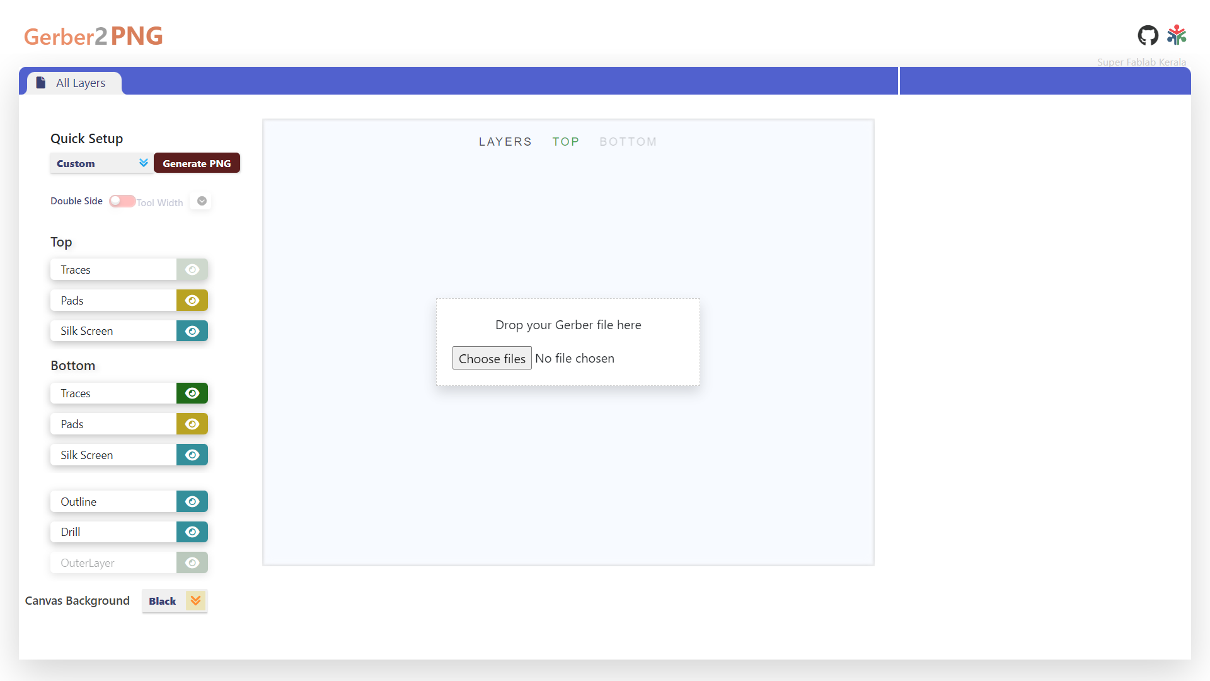
Task: Click the Choose files button
Action: pyautogui.click(x=492, y=358)
